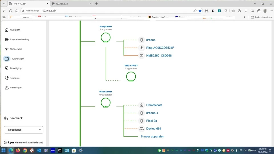Open the browser share icon
This screenshot has height=154, width=274.
[259, 11]
